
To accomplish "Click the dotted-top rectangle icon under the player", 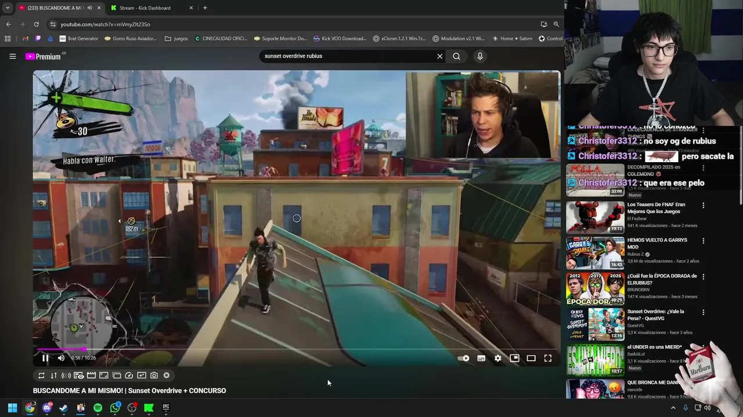I will point(116,375).
